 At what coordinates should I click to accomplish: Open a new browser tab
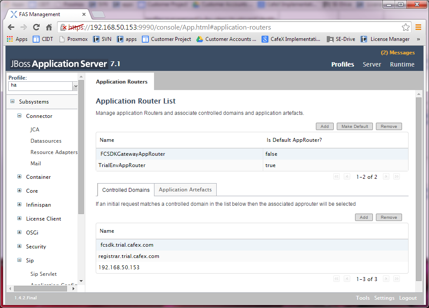click(98, 14)
